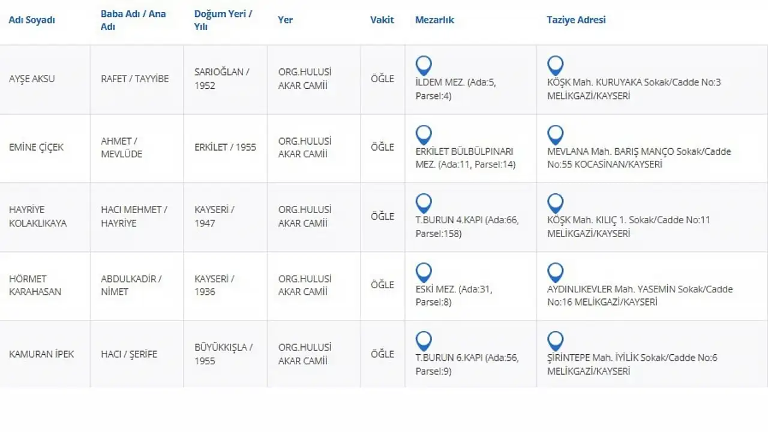The width and height of the screenshot is (768, 434).
Task: Open map pin for KURUYAKA Sokak condolence address
Action: 555,65
